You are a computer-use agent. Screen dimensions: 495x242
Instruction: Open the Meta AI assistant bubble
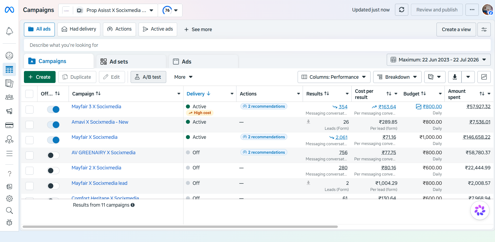click(480, 210)
